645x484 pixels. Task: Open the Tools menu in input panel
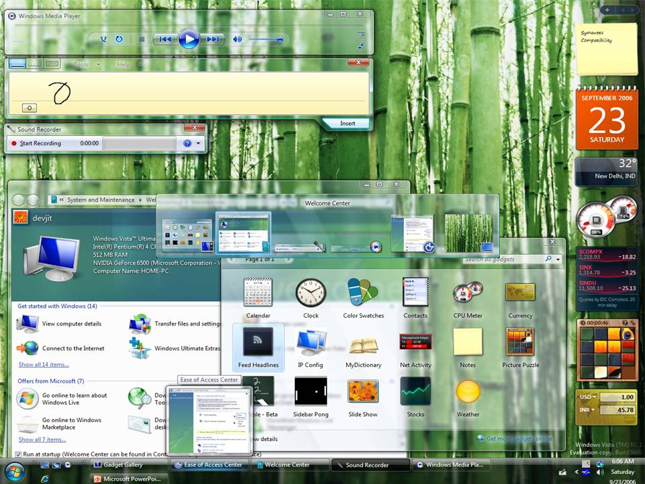[x=85, y=65]
